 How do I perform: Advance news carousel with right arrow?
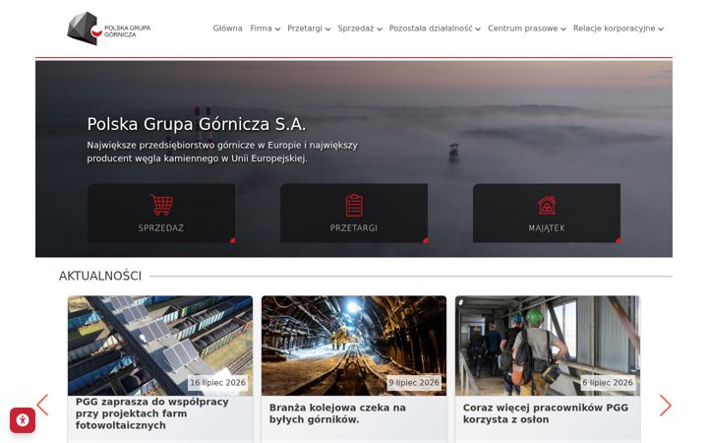(x=665, y=405)
